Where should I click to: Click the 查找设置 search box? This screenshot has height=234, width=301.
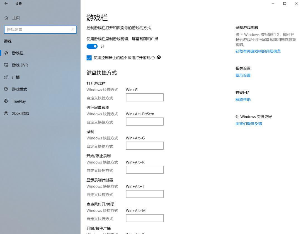pos(40,29)
